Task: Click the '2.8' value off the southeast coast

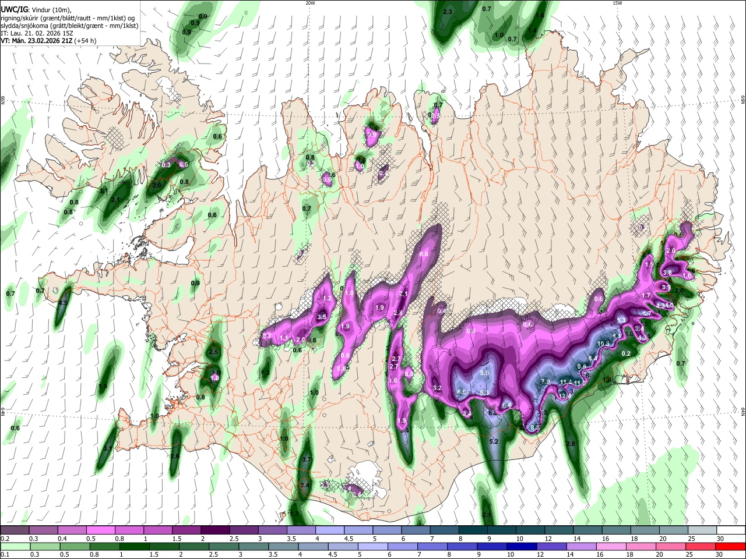Action: (571, 444)
